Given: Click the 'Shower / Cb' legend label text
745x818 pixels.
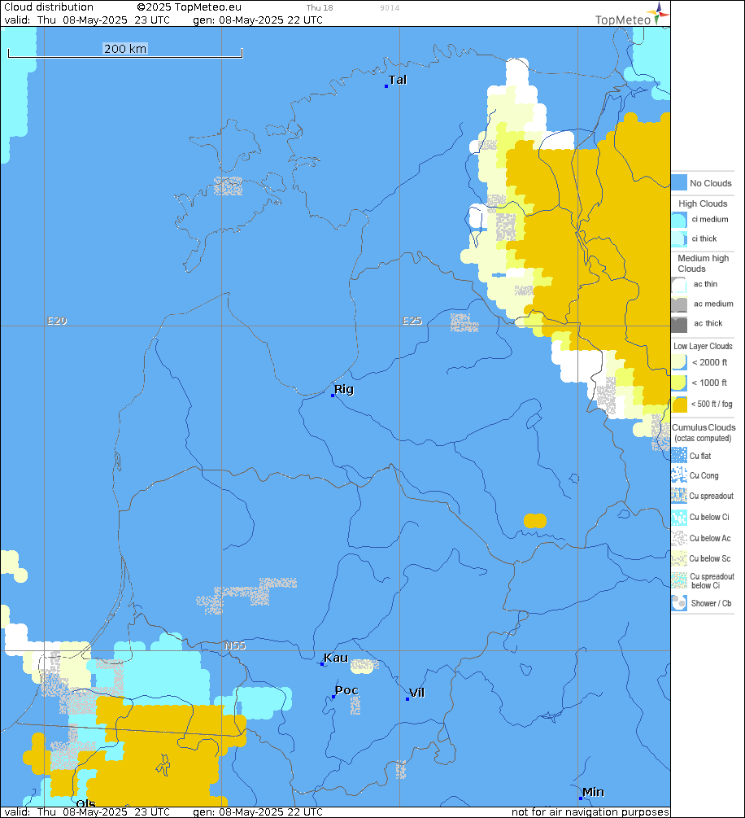Looking at the screenshot, I should (x=711, y=603).
